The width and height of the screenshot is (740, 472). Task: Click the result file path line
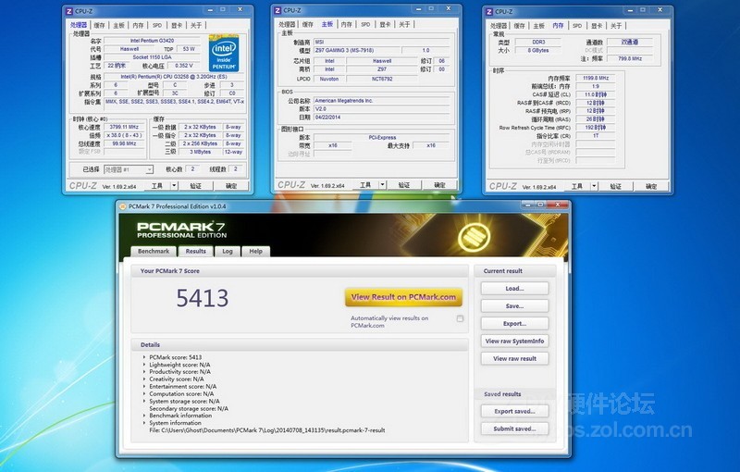(x=267, y=430)
